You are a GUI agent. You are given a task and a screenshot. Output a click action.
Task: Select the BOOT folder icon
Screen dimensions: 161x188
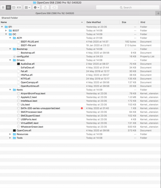pyautogui.click(x=10, y=31)
